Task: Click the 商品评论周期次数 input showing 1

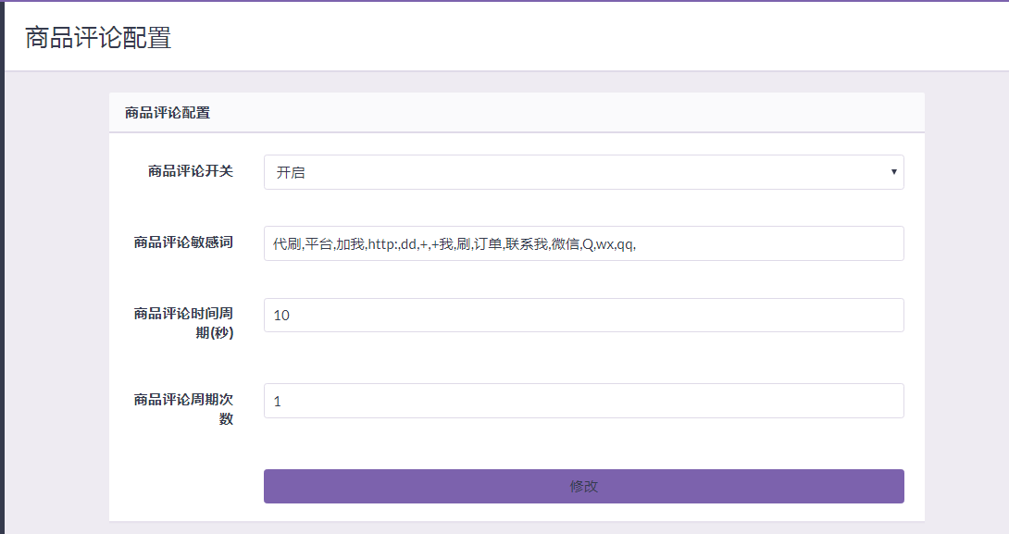Action: (583, 400)
